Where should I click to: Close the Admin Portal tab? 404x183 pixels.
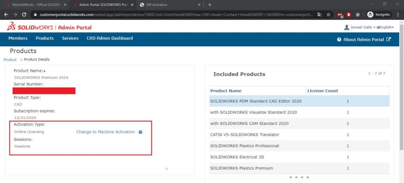pyautogui.click(x=132, y=5)
